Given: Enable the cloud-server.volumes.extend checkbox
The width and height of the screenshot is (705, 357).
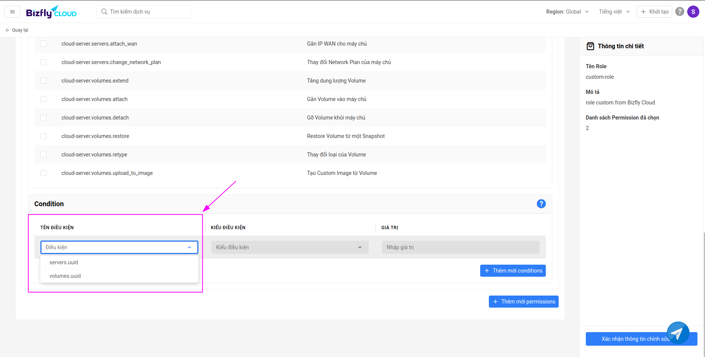Looking at the screenshot, I should (x=43, y=81).
